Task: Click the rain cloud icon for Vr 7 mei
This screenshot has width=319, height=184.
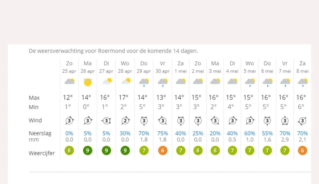Action: pos(285,82)
